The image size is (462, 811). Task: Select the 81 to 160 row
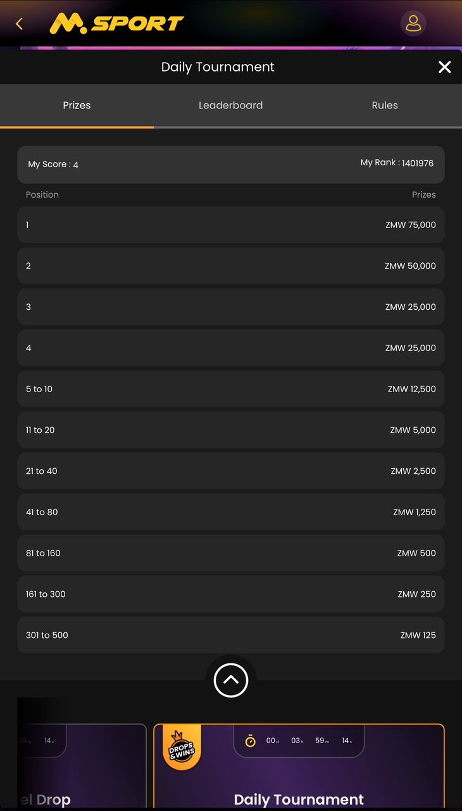(231, 553)
